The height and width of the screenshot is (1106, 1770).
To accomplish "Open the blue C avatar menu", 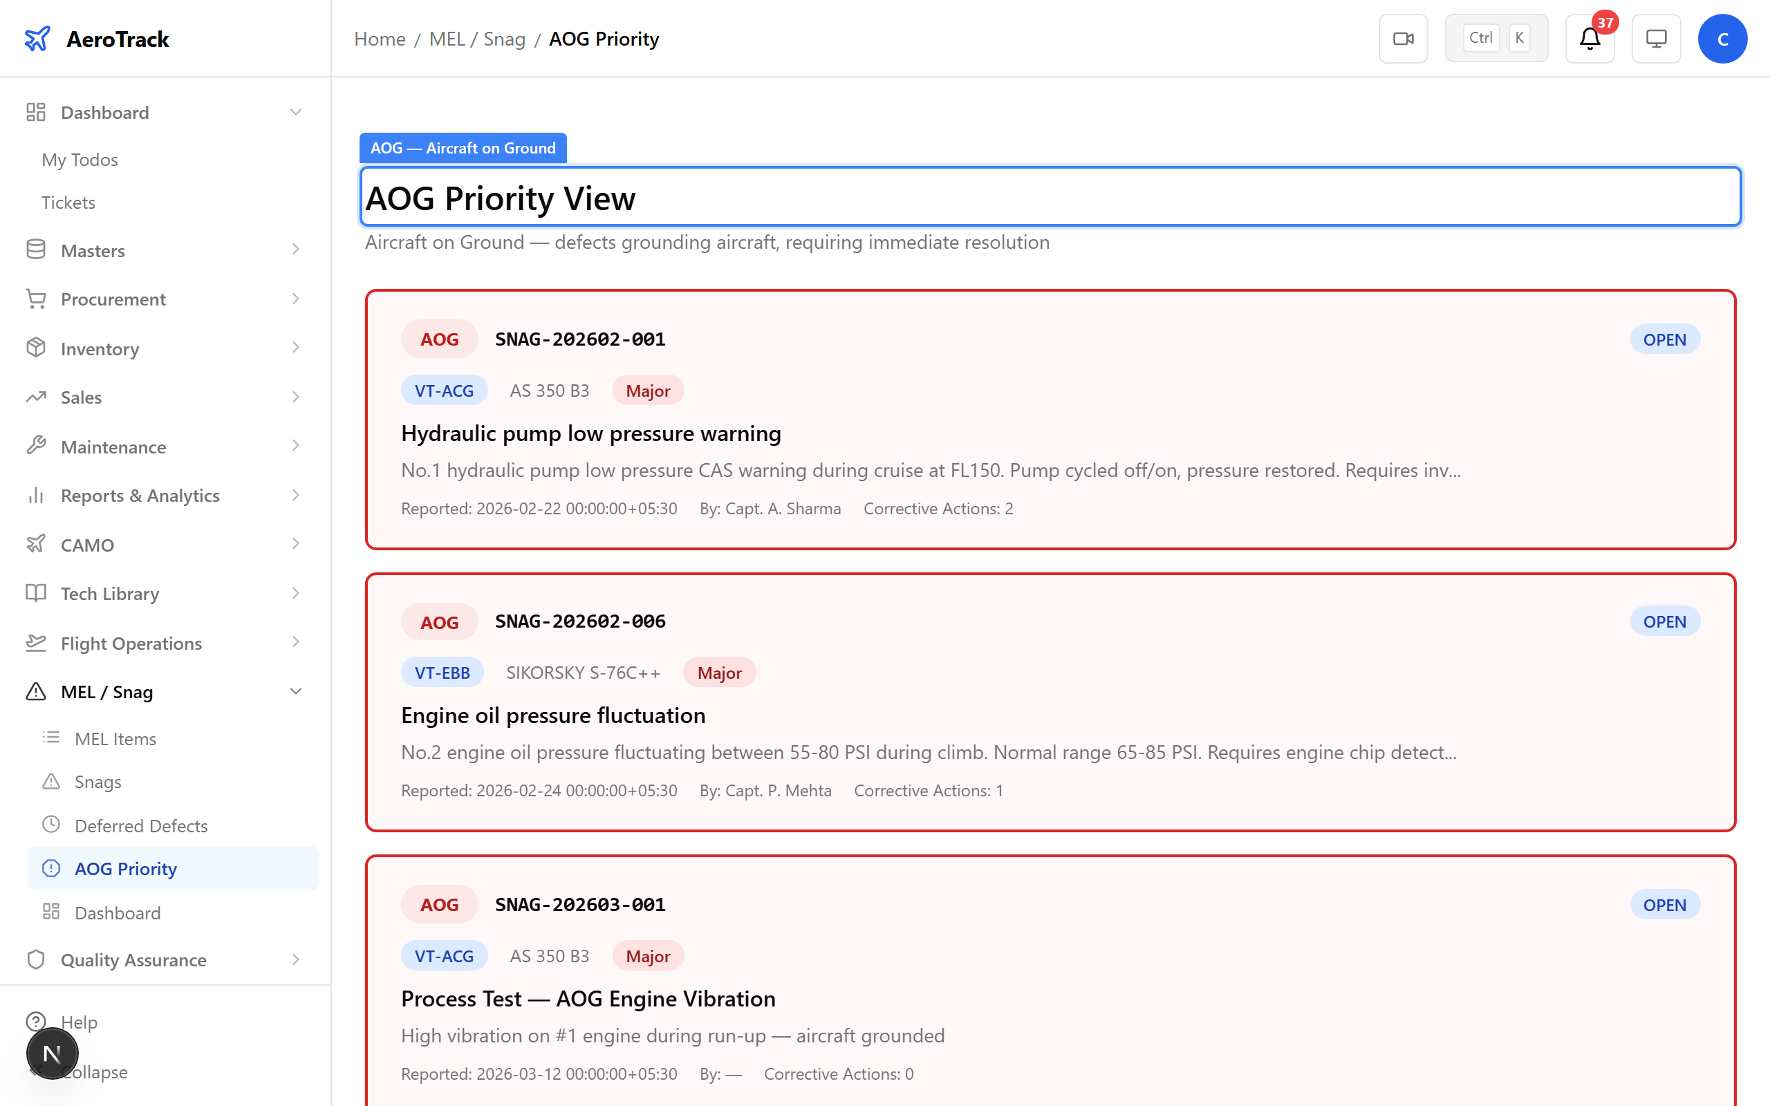I will (x=1722, y=38).
